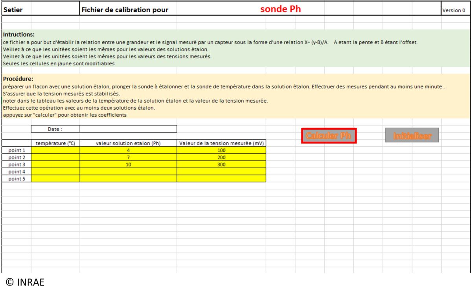Select point 1 temperature cell
Screen dimensions: 471x289
click(55, 150)
